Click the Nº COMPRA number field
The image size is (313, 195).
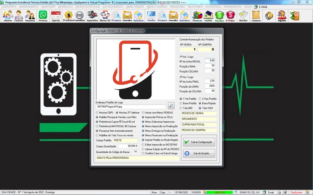pos(207,50)
